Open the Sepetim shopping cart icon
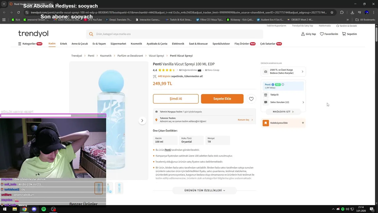 [x=344, y=34]
